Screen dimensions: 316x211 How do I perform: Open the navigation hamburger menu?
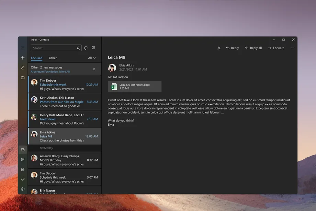pos(23,48)
